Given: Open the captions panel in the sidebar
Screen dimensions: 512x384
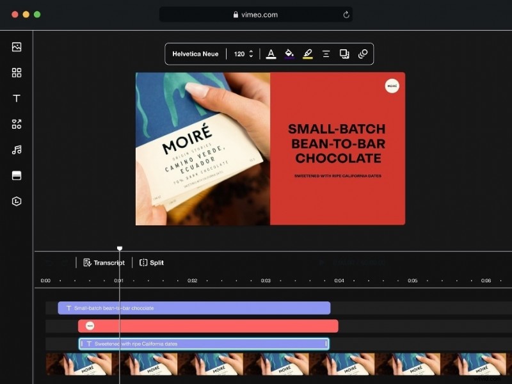Looking at the screenshot, I should click(16, 175).
